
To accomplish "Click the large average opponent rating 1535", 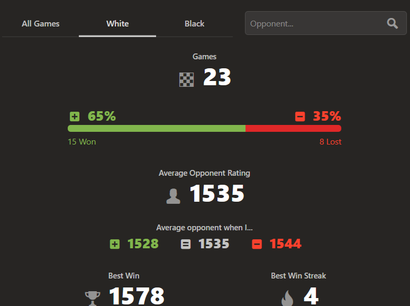I will point(217,194).
